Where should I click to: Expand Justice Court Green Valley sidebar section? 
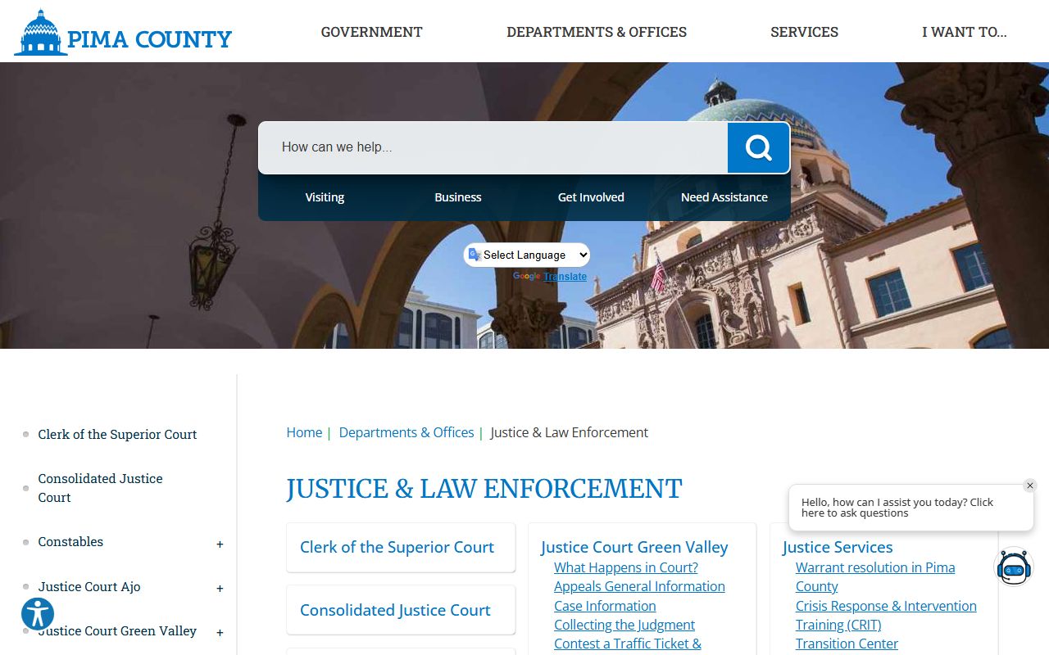[220, 633]
